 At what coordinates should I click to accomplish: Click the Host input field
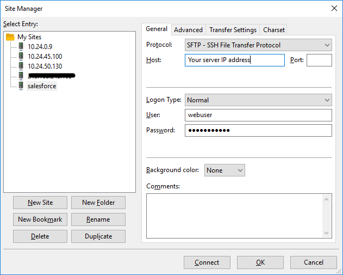point(234,60)
